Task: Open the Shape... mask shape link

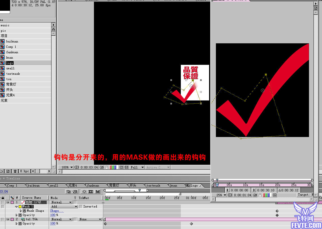Action: click(57, 211)
